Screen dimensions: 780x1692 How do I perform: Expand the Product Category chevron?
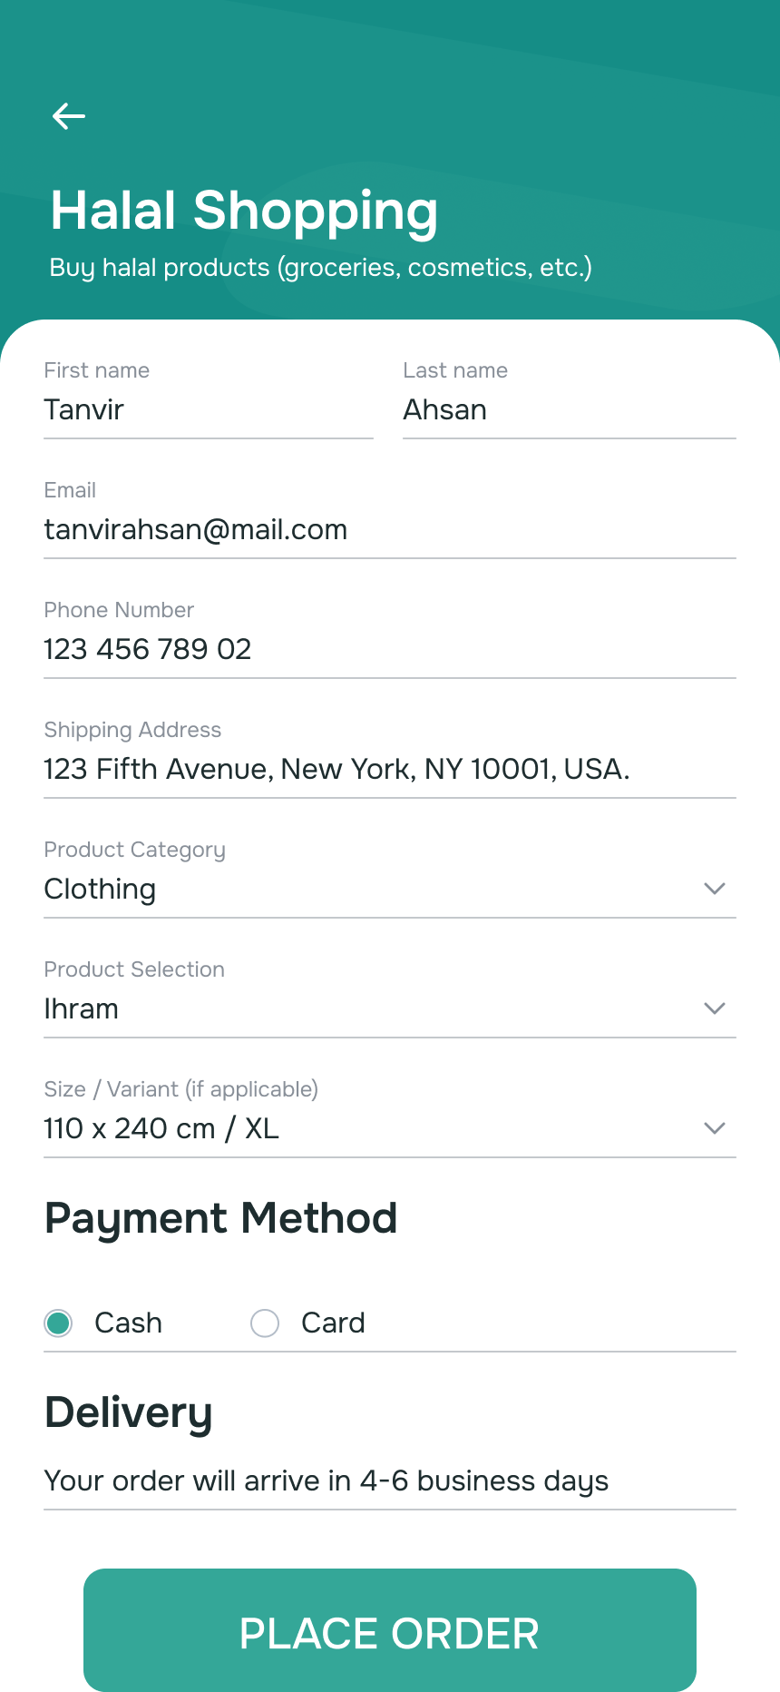pos(715,889)
